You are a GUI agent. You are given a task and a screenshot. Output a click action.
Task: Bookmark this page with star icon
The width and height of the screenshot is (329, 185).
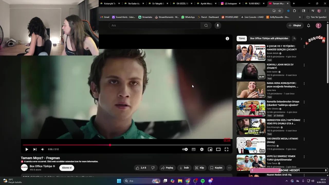[x=280, y=11]
